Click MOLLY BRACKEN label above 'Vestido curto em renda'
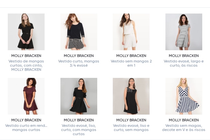 tap(26, 120)
